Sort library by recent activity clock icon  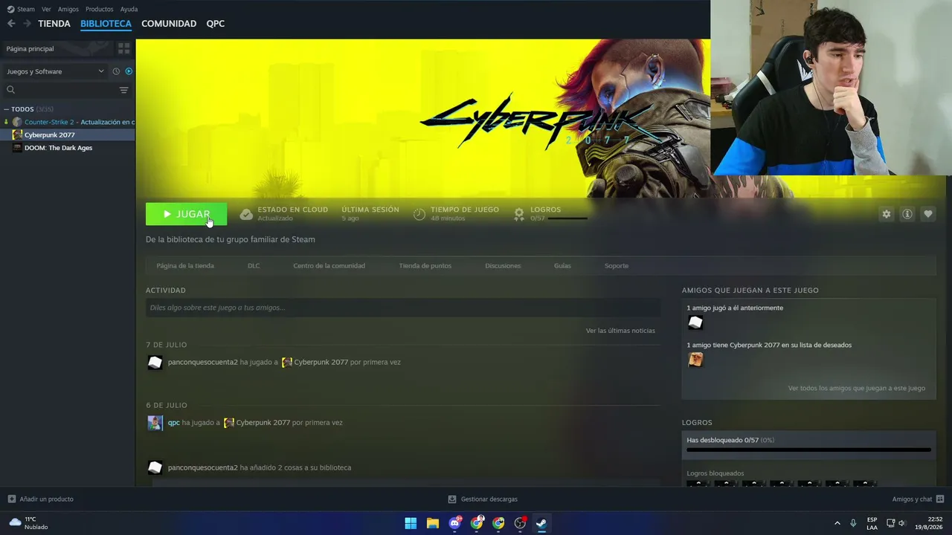(116, 71)
